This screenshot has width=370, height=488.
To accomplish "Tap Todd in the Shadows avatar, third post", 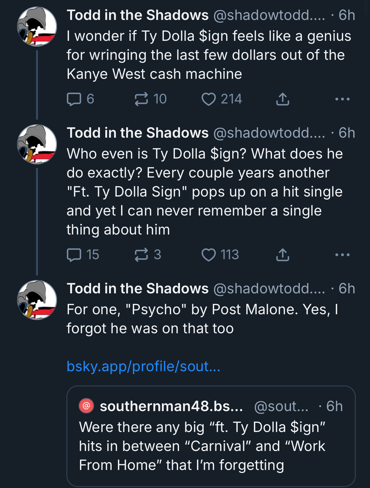I will [37, 300].
